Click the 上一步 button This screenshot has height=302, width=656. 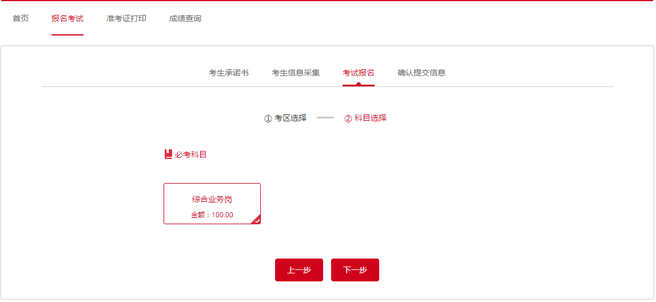click(x=299, y=270)
